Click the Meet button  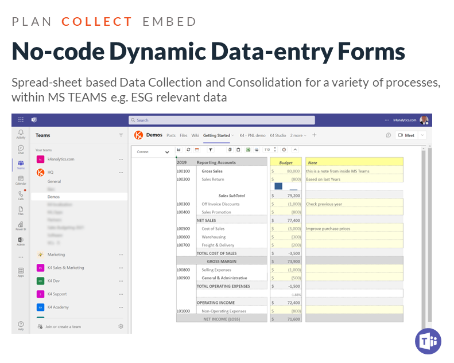click(x=407, y=135)
